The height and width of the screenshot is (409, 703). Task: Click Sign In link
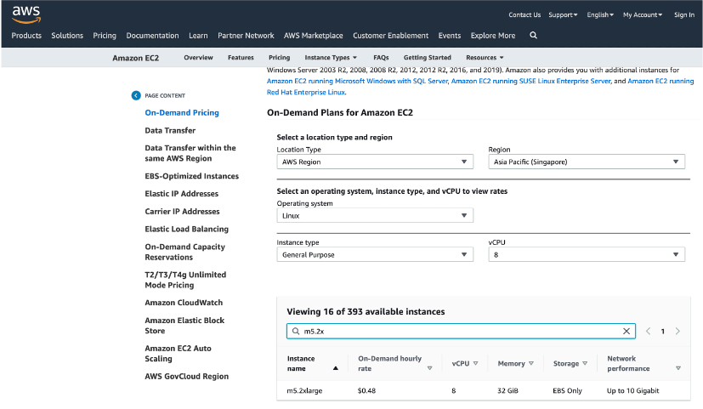click(x=684, y=14)
